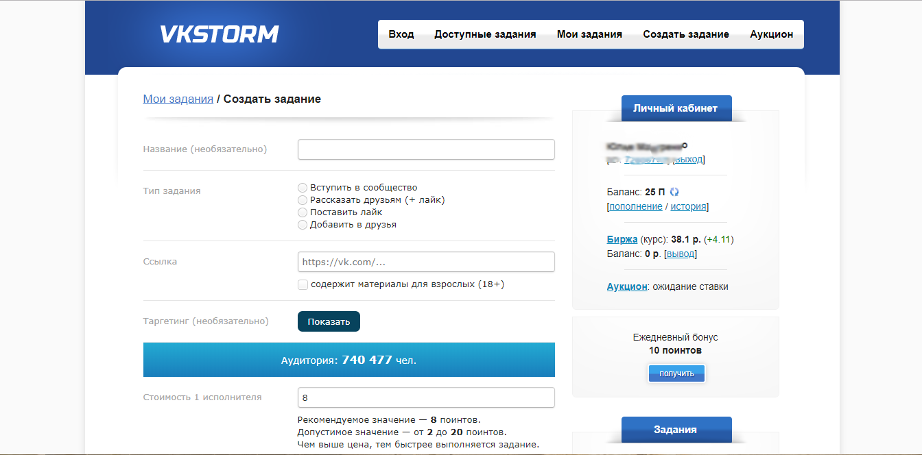Image resolution: width=922 pixels, height=455 pixels.
Task: Click the «Личный кабинет» panel header
Action: pyautogui.click(x=676, y=108)
